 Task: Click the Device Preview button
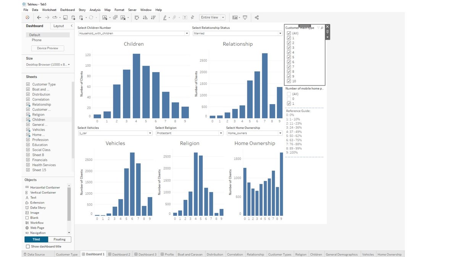click(x=48, y=48)
